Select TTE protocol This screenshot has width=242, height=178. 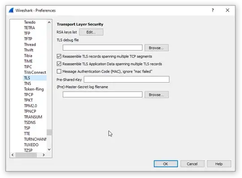[27, 133]
